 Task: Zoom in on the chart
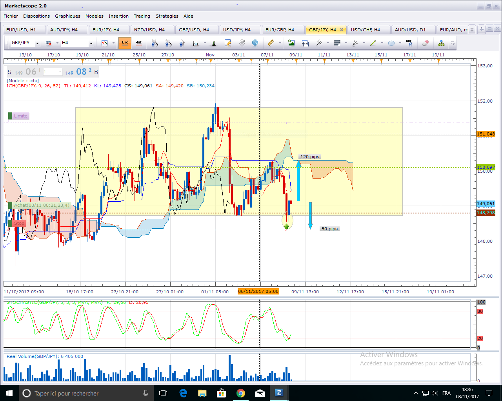tap(155, 43)
